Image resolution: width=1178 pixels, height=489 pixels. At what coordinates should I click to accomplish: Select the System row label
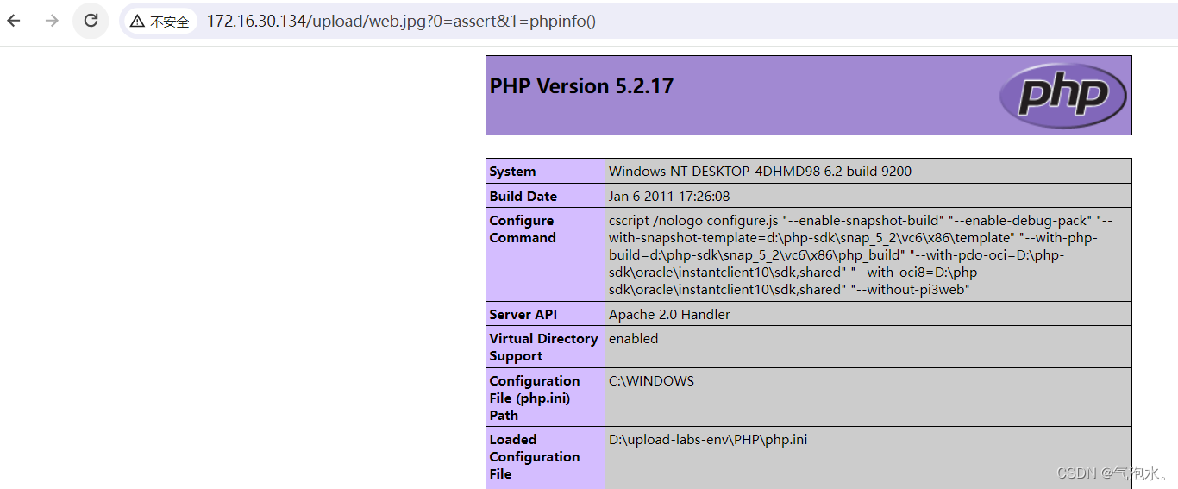point(512,171)
